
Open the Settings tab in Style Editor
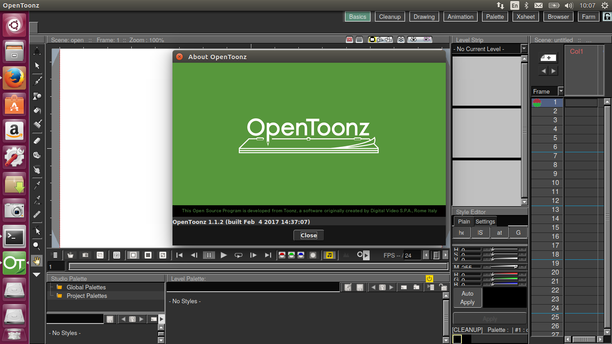(485, 221)
